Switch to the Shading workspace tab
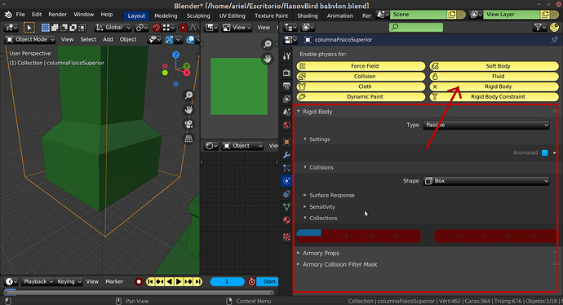The height and width of the screenshot is (305, 563). click(308, 15)
